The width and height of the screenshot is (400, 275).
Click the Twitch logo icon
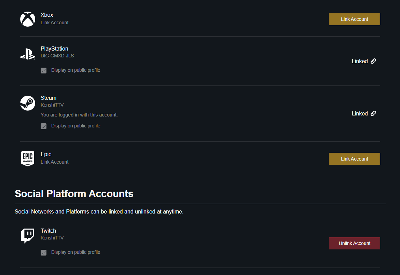coord(28,236)
